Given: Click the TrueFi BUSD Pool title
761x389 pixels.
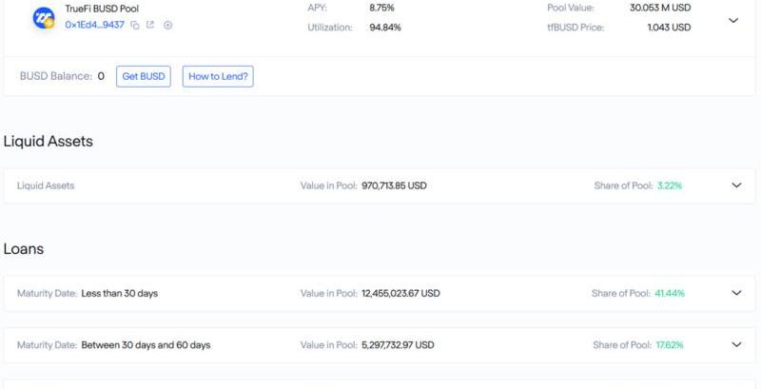Looking at the screenshot, I should coord(102,9).
